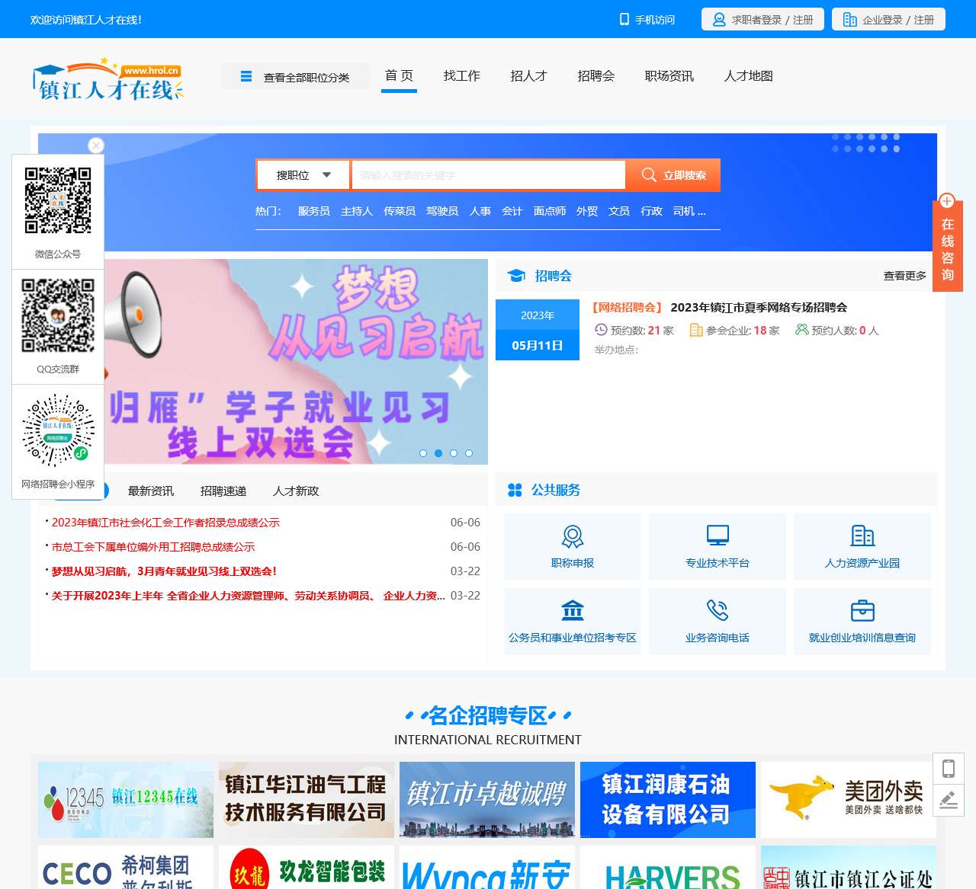Click 立即搜索 button
Viewport: 976px width, 889px height.
point(673,174)
